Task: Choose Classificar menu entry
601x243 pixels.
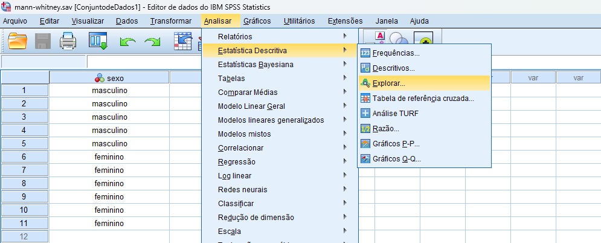Action: 279,204
